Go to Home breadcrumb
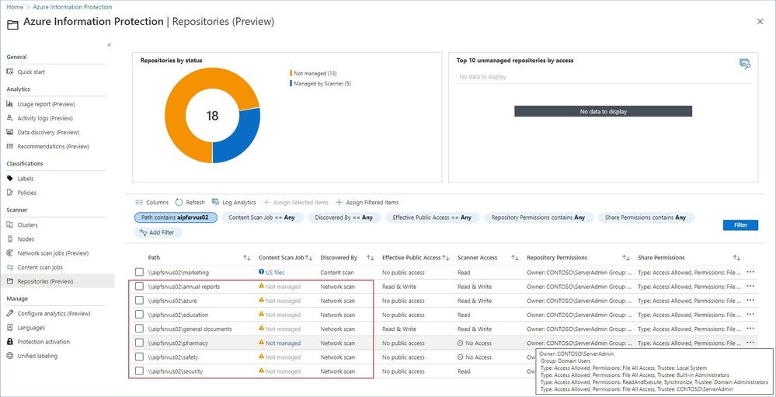This screenshot has width=776, height=397. [x=14, y=7]
